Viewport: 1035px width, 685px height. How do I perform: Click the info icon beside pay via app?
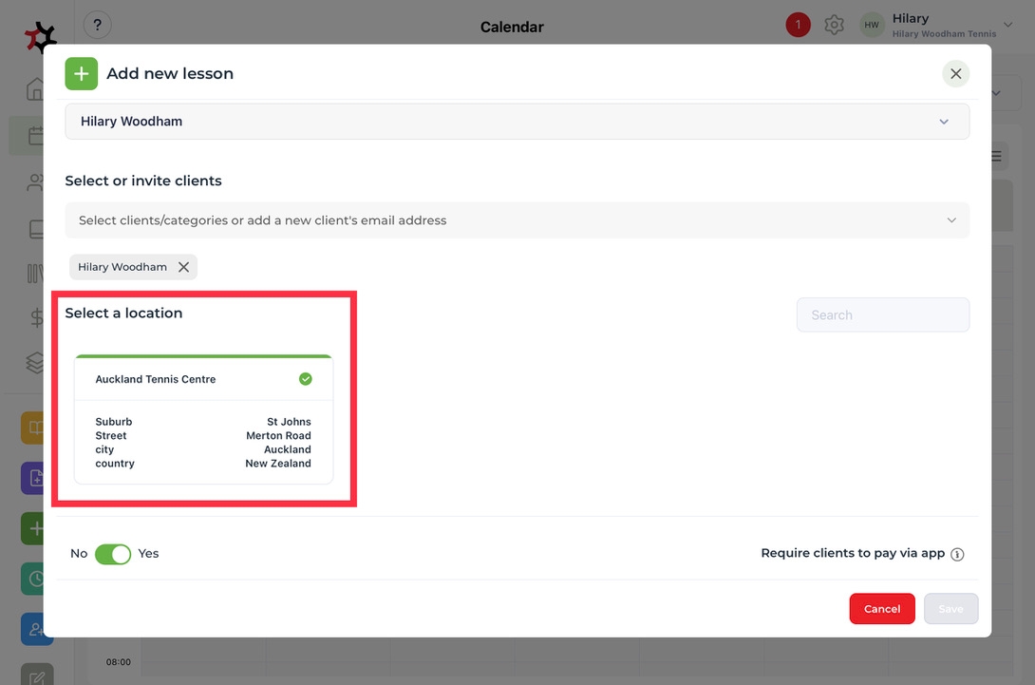click(957, 554)
